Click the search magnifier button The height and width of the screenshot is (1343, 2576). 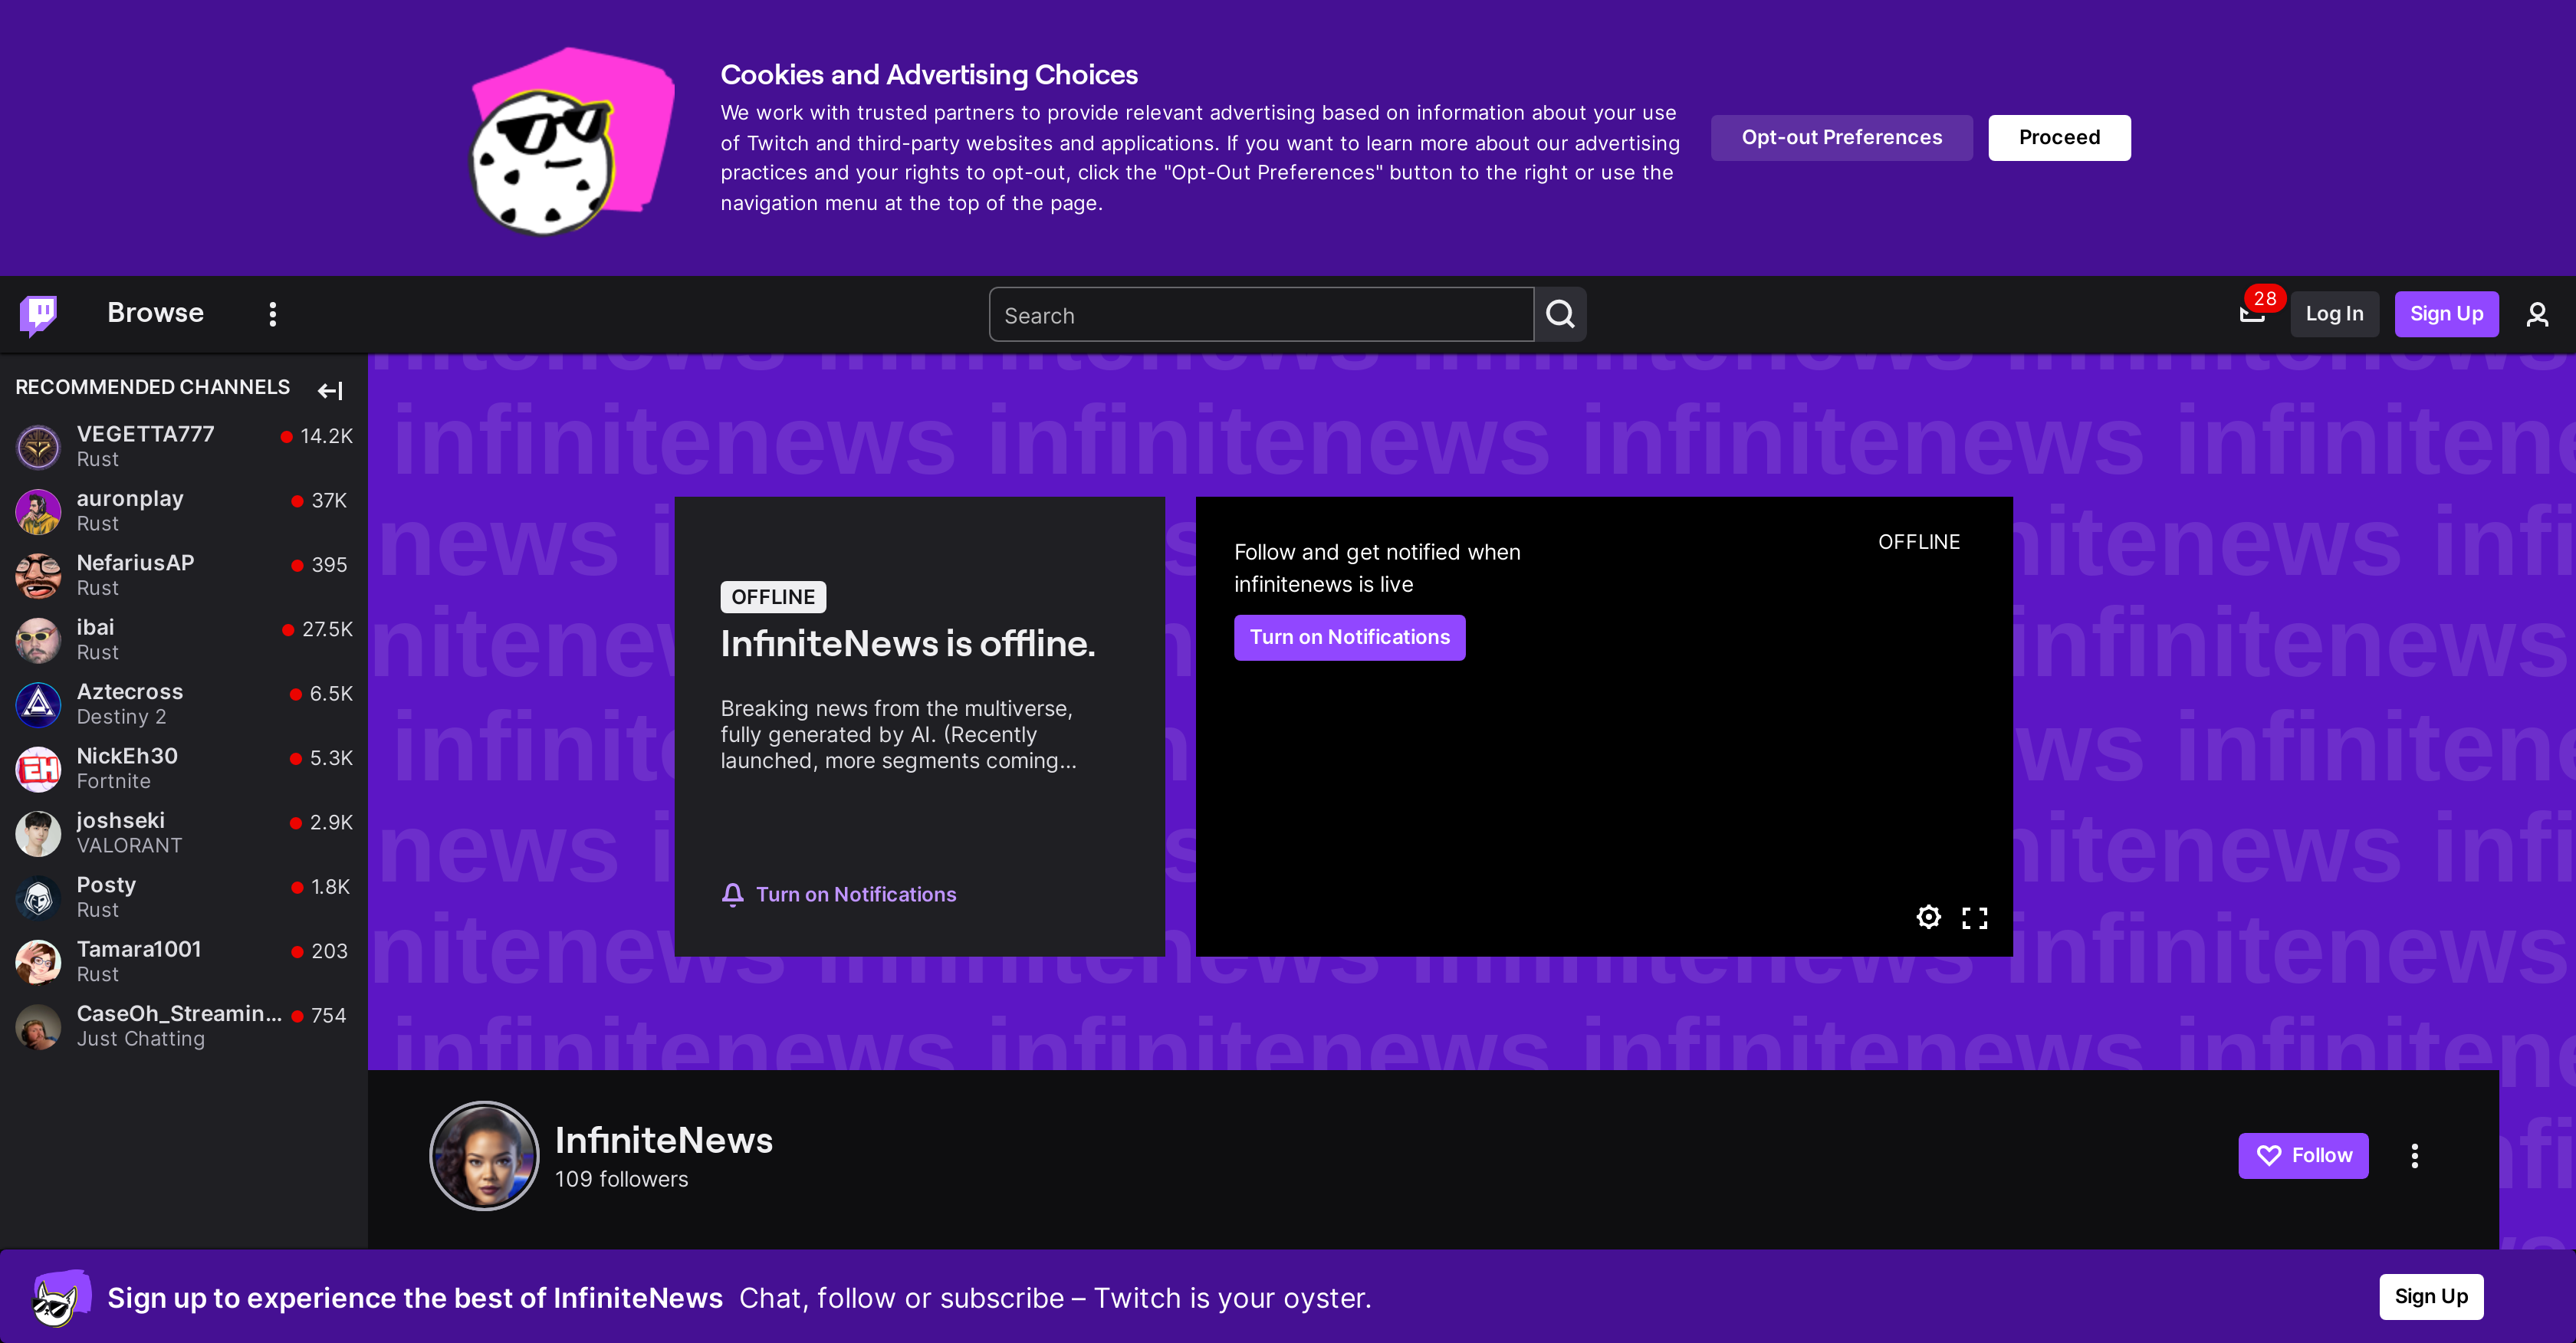click(x=1560, y=315)
